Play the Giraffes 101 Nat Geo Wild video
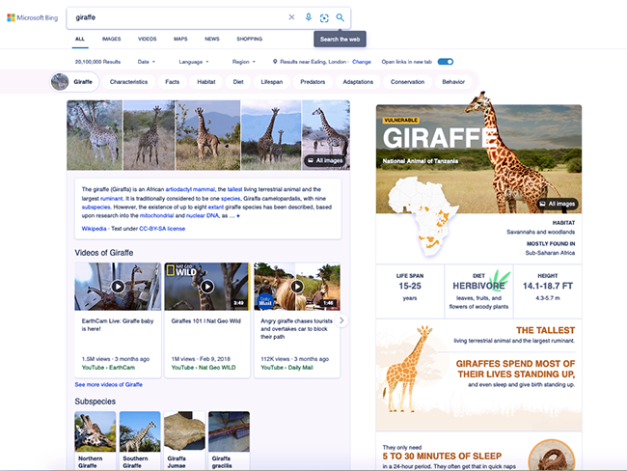627x471 pixels. click(x=207, y=287)
